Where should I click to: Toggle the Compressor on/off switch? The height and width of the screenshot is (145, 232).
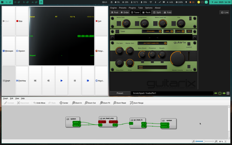[x=137, y=24]
